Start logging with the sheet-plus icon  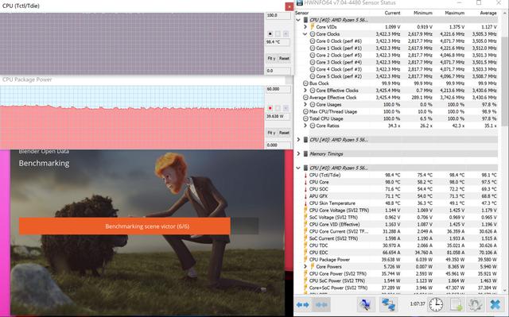[456, 304]
